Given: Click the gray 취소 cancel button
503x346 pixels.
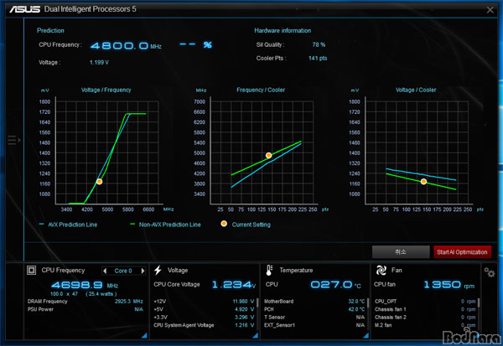Looking at the screenshot, I should [x=401, y=252].
